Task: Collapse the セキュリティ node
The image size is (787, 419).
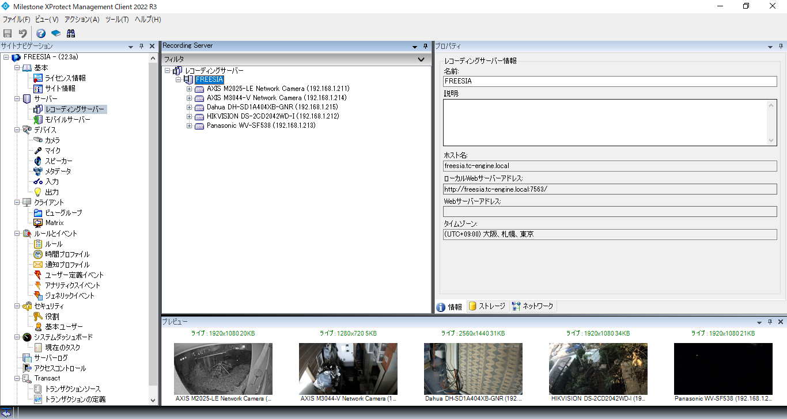Action: point(17,306)
